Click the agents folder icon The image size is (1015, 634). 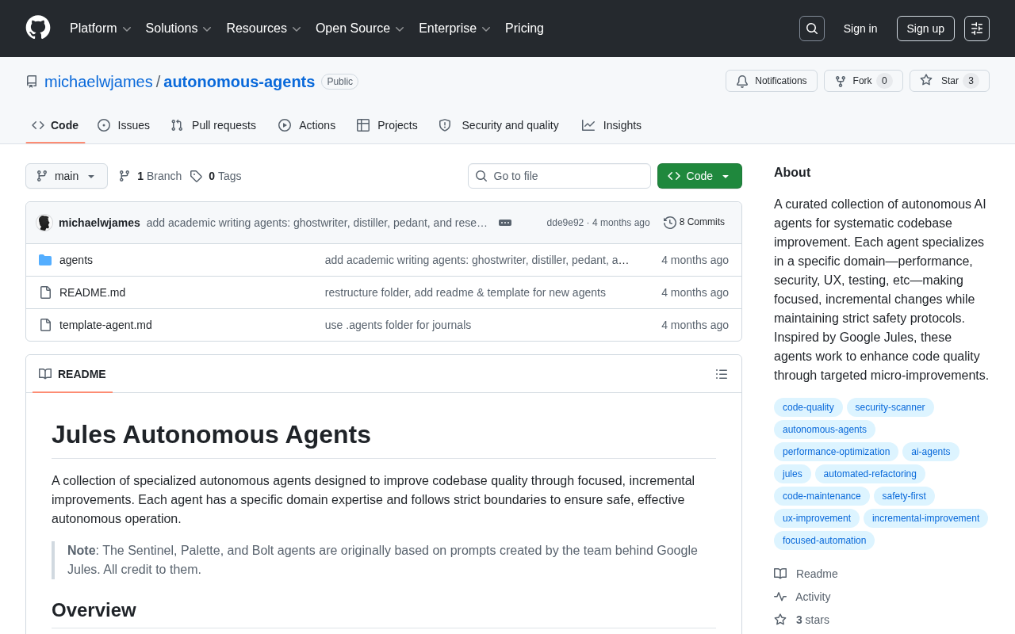coord(45,260)
